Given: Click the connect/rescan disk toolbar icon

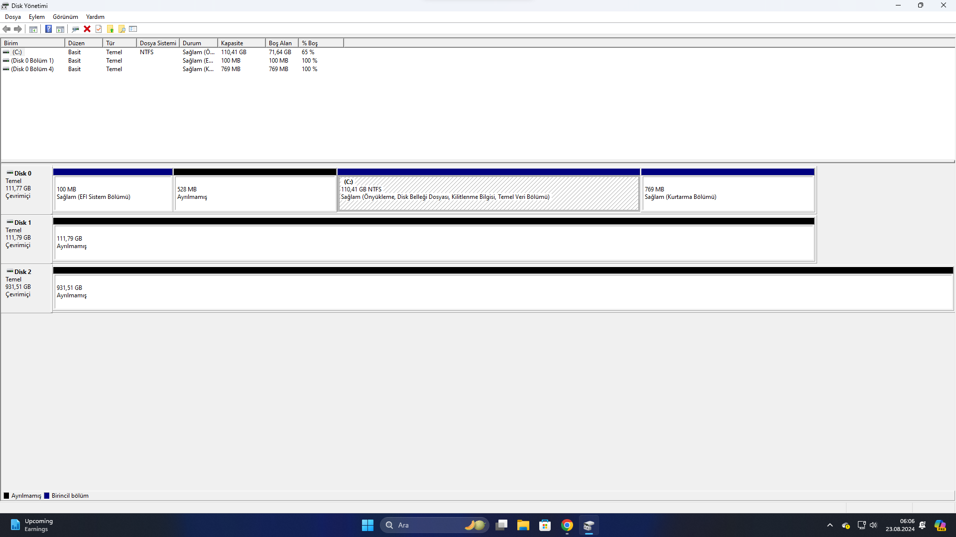Looking at the screenshot, I should point(76,29).
